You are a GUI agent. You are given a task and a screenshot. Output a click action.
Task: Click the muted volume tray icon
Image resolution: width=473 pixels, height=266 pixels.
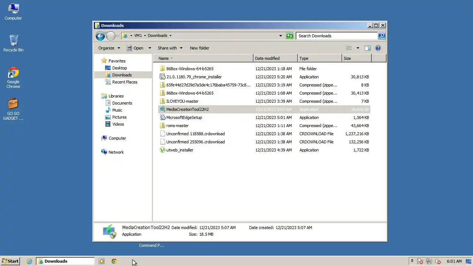[438, 261]
